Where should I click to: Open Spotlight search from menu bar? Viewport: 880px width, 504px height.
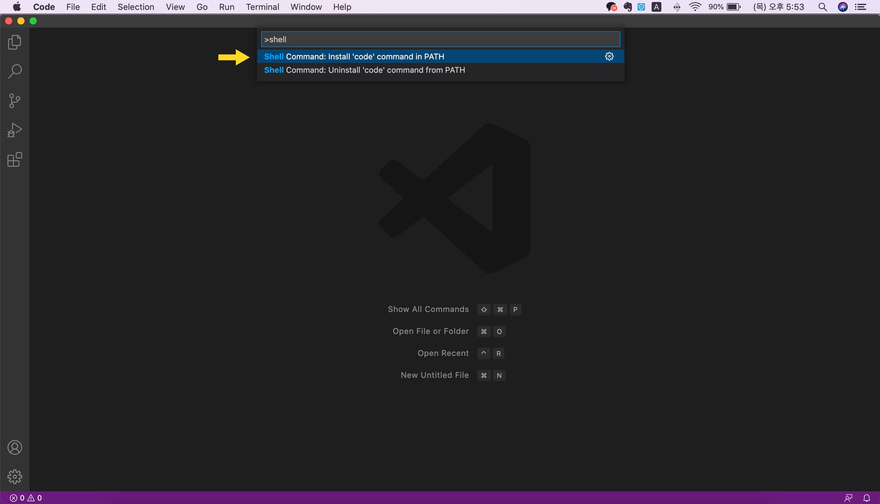point(823,7)
